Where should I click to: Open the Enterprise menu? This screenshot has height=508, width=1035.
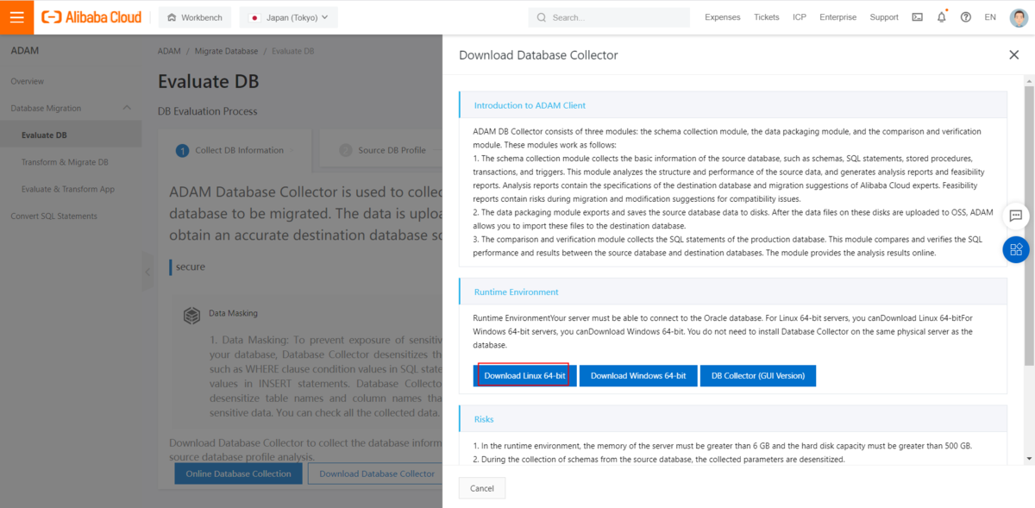tap(837, 17)
